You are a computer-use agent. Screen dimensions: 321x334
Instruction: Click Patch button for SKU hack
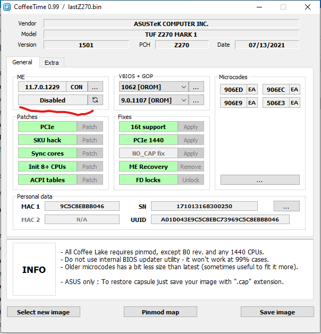coord(90,140)
